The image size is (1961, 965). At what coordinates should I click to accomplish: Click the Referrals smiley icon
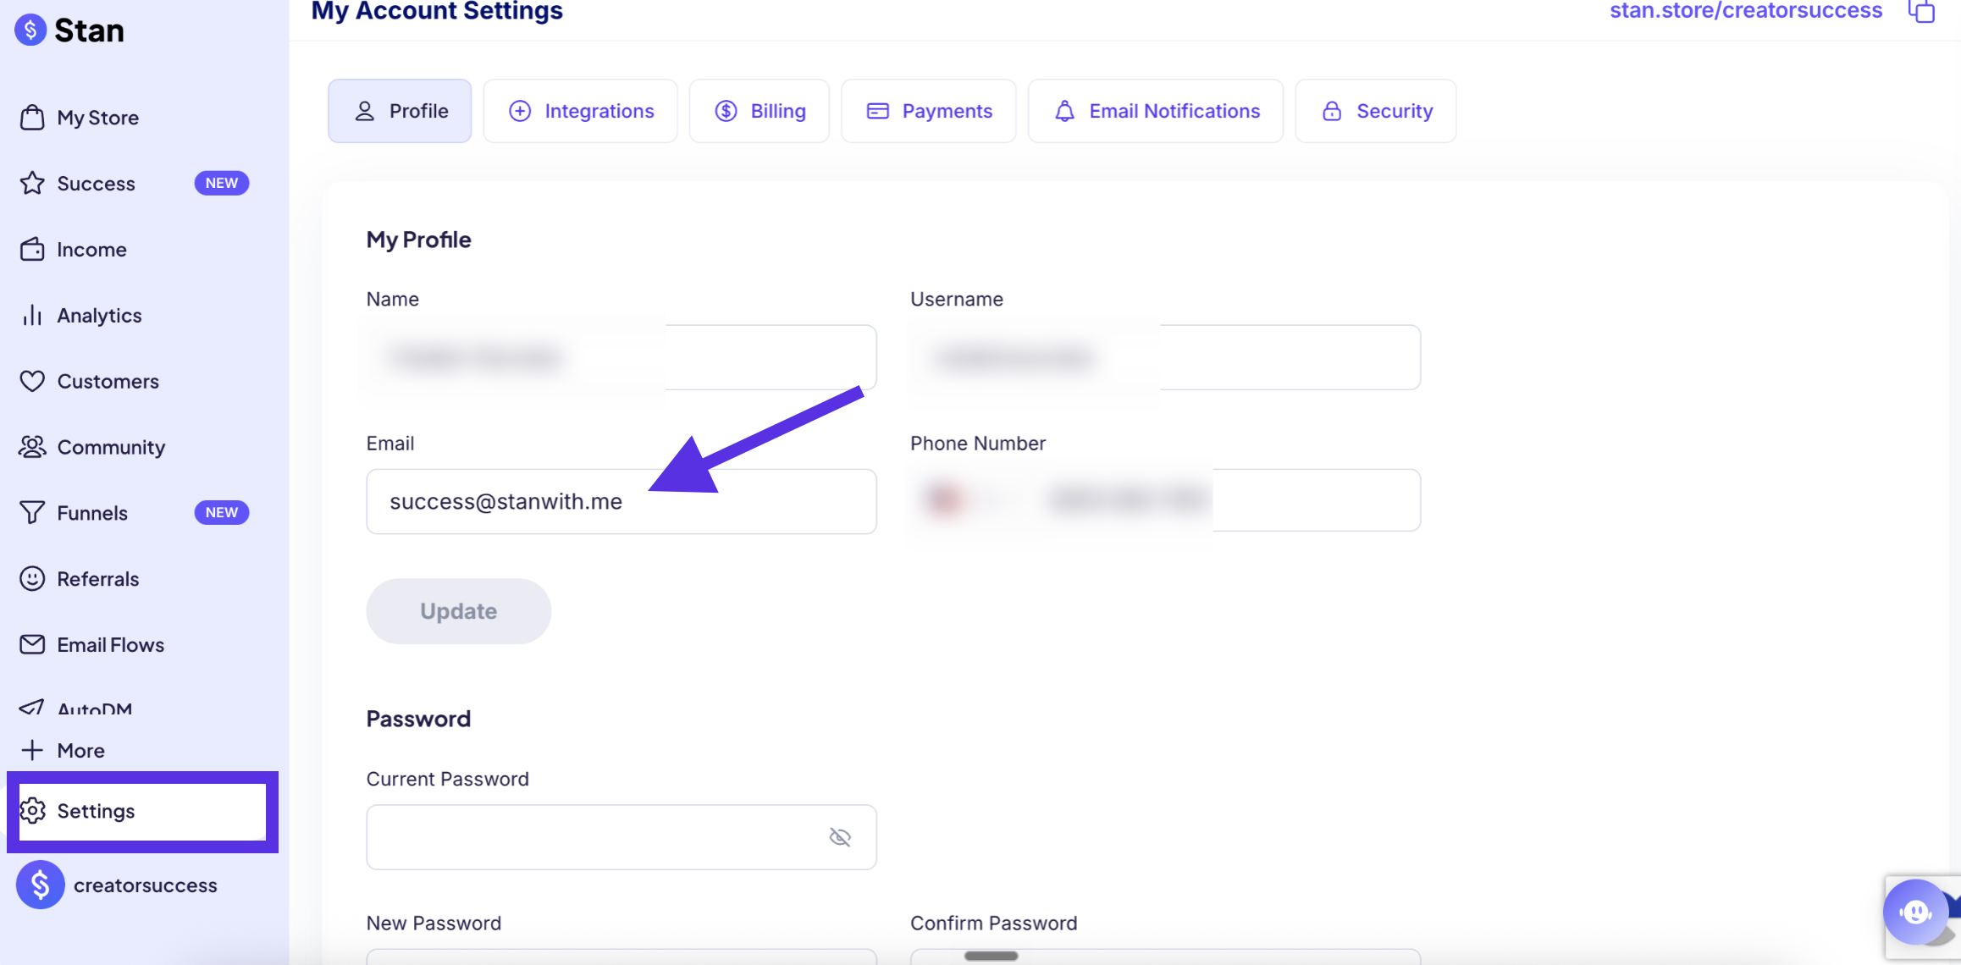(x=32, y=578)
